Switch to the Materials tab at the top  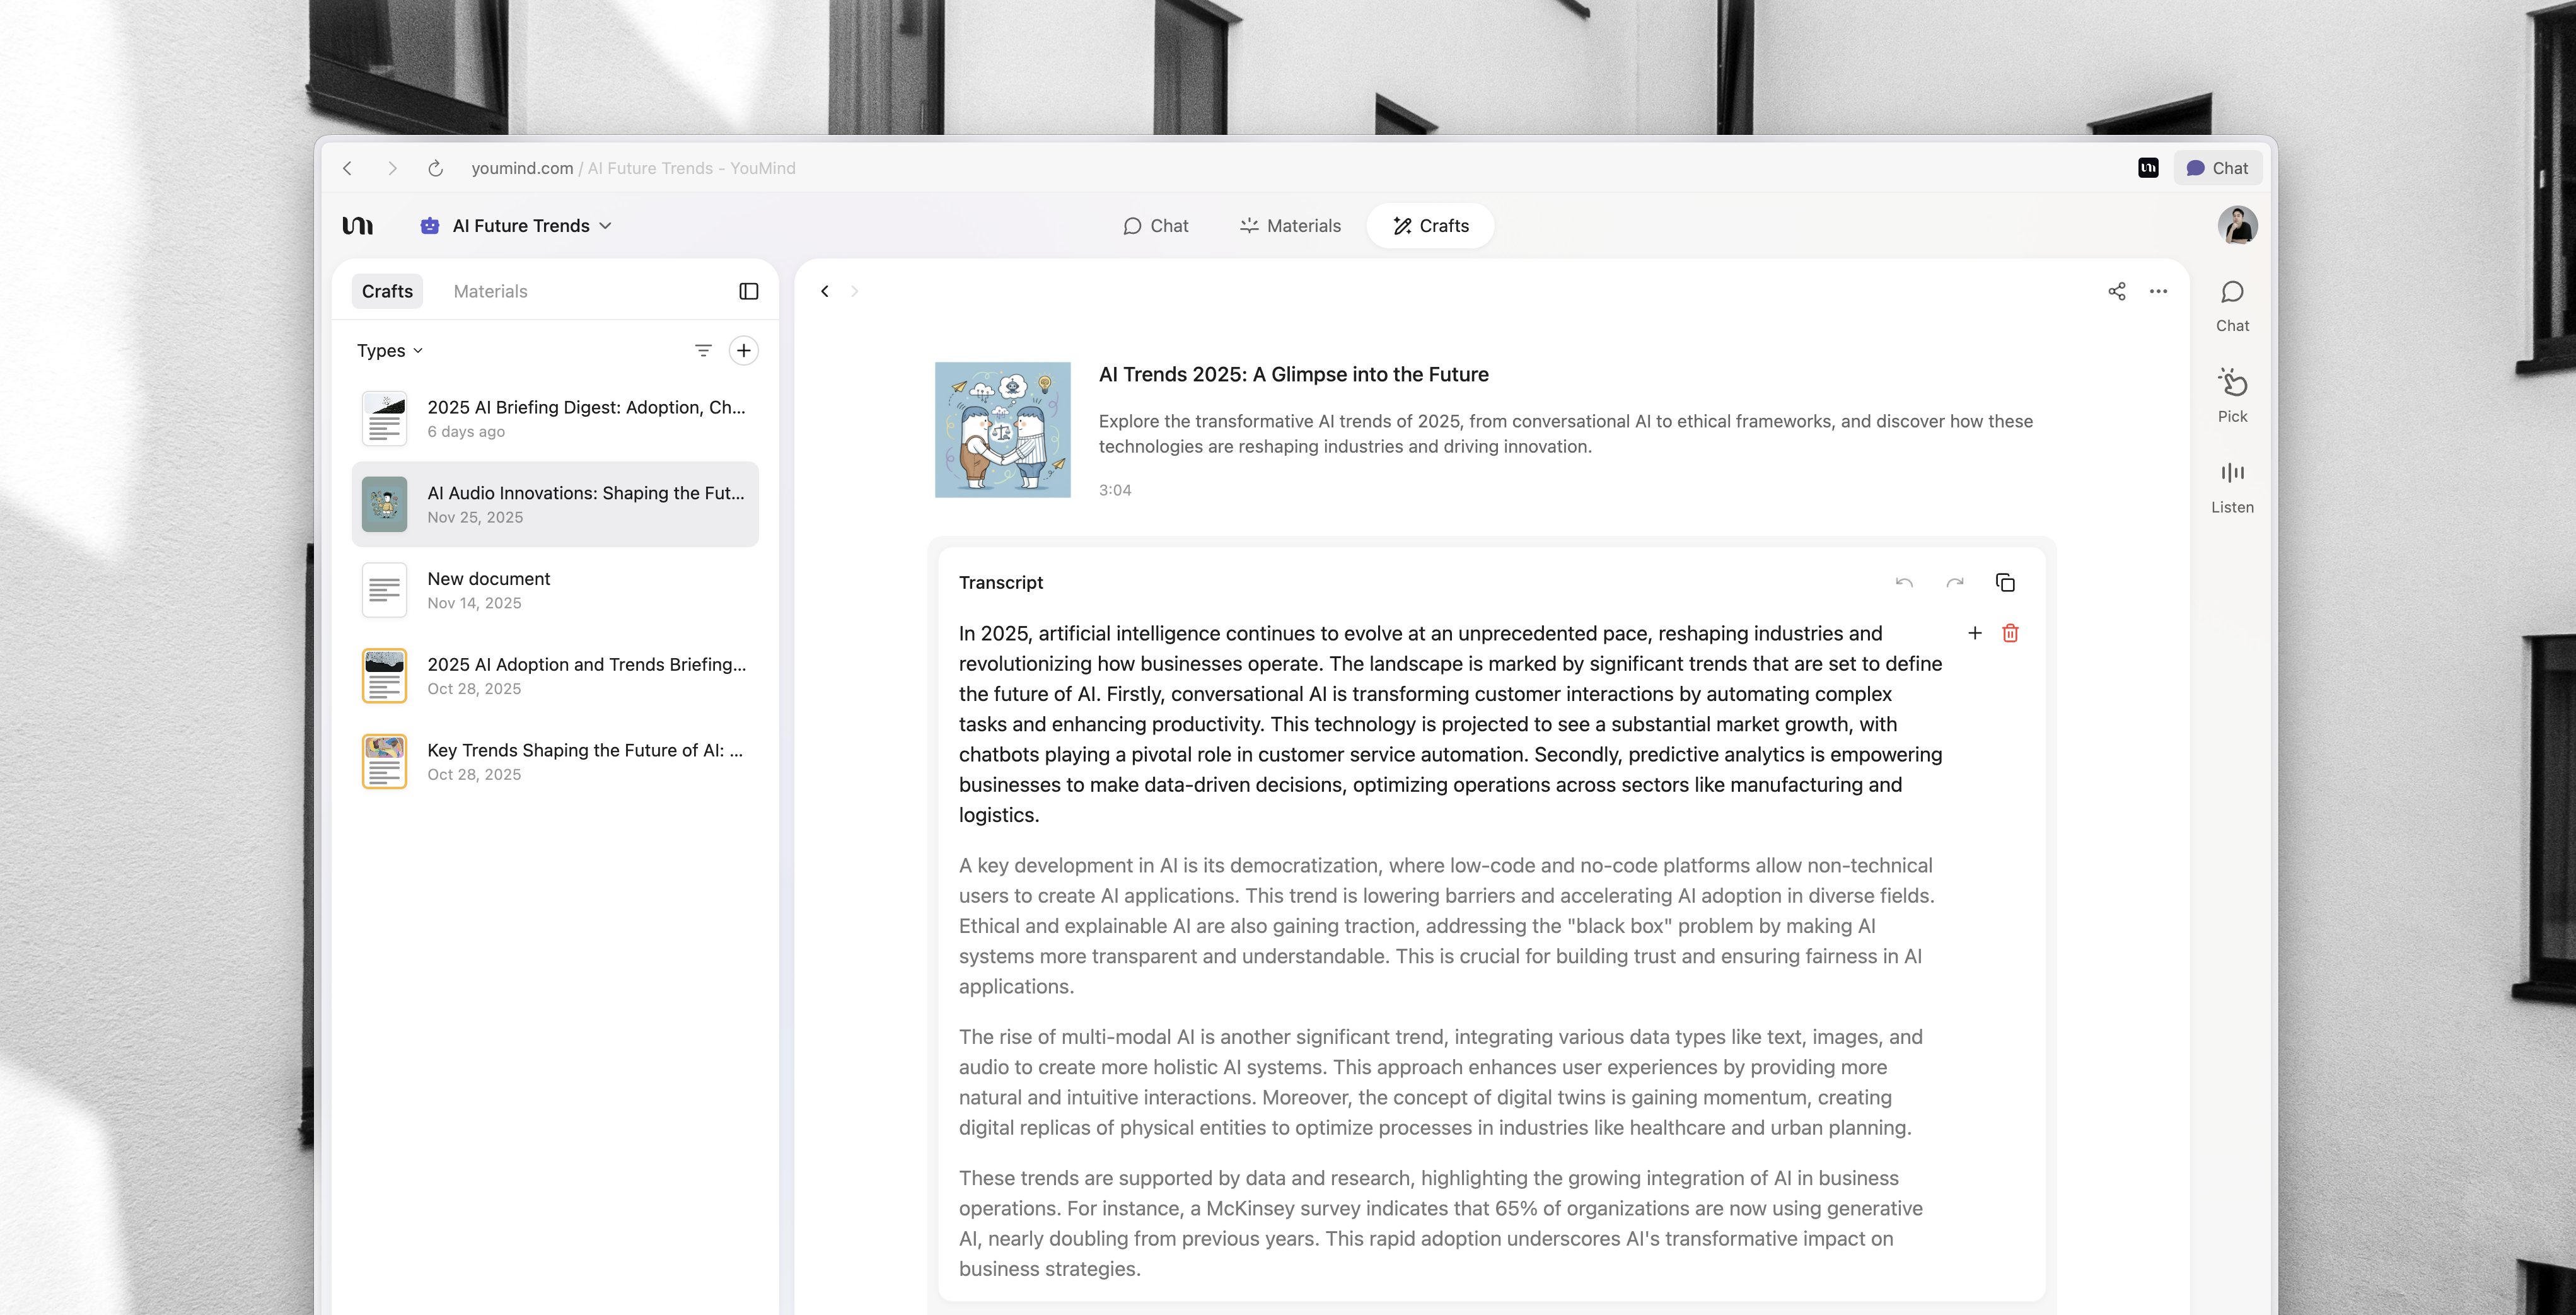pyautogui.click(x=1290, y=225)
